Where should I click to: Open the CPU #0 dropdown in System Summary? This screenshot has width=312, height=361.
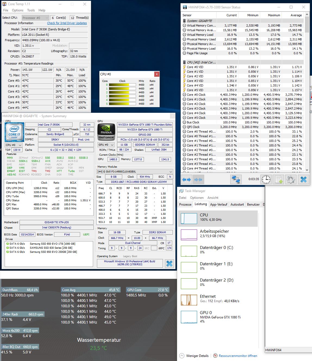click(x=14, y=145)
